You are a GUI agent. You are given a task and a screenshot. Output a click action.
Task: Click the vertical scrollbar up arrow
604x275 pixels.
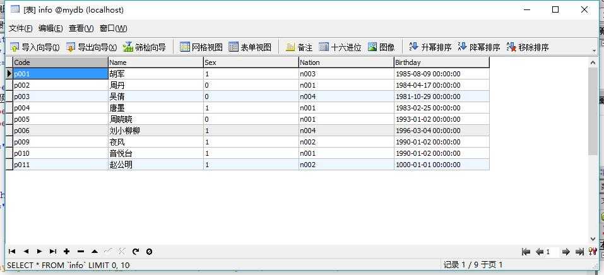click(593, 62)
